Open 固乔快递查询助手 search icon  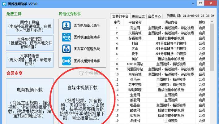(x=66, y=37)
